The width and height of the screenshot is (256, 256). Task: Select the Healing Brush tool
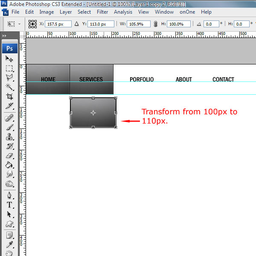[x=9, y=118]
